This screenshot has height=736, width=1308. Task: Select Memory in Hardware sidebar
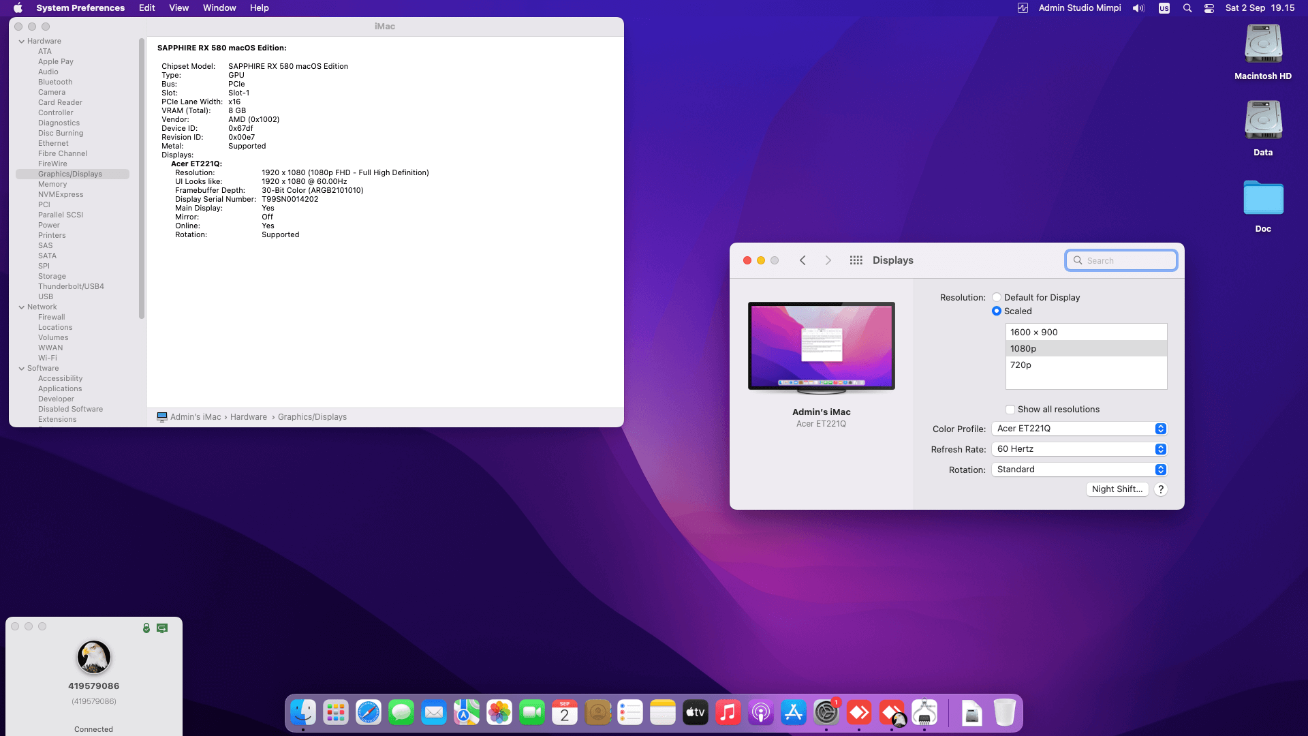point(52,185)
